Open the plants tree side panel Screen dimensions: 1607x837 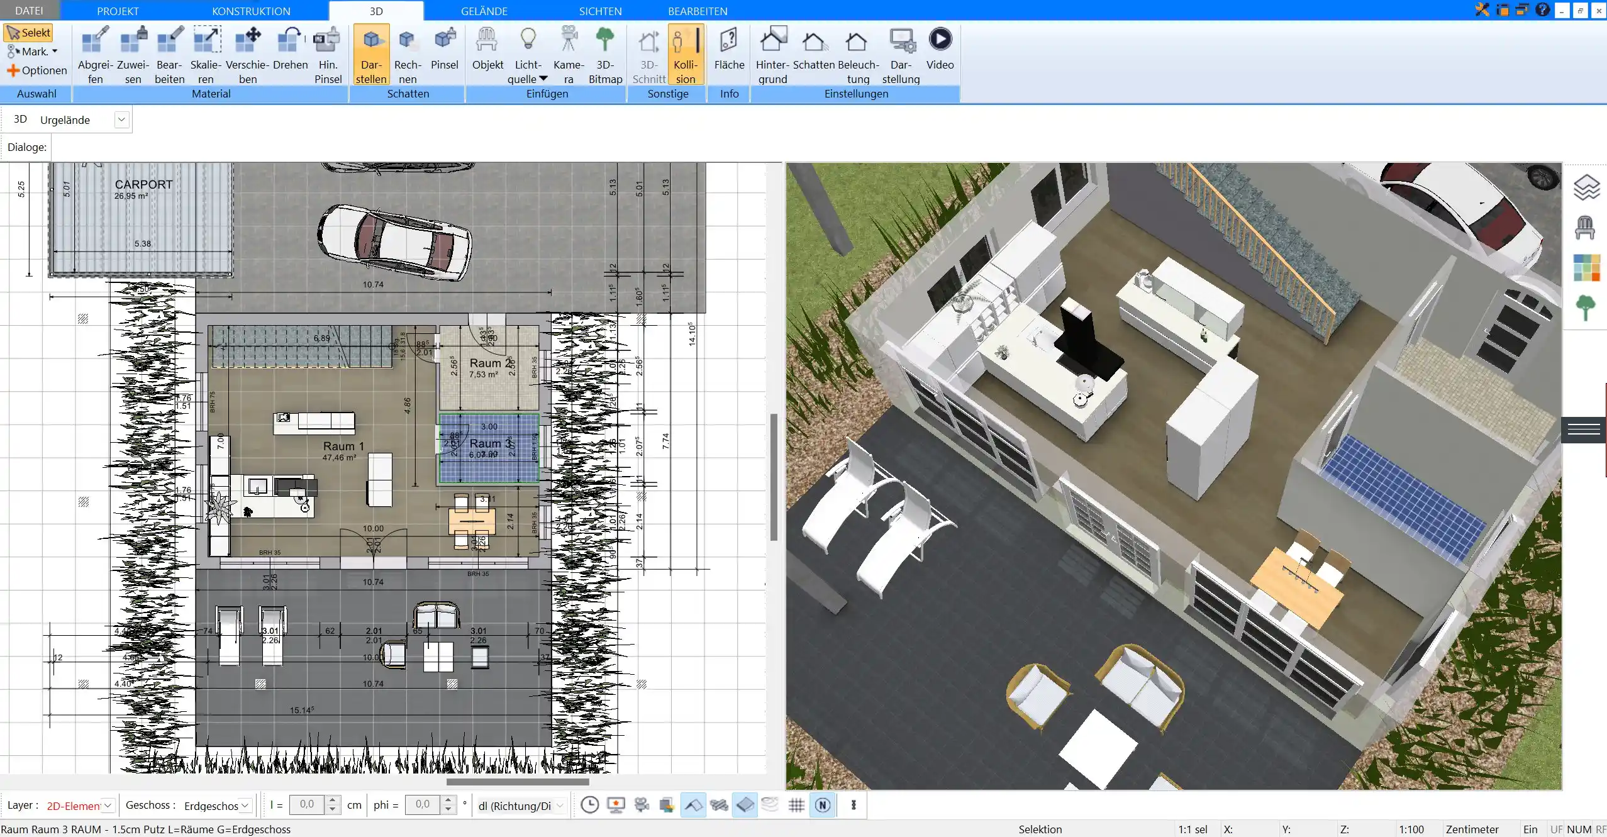point(1586,308)
